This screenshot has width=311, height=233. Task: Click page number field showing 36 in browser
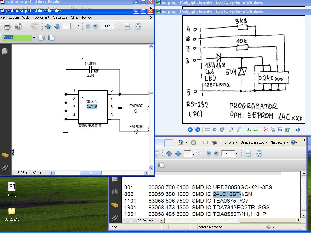187,153
